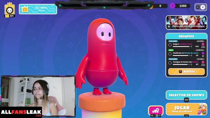Open the settings gear menu
Screen dimensions: 210x118
203,7
